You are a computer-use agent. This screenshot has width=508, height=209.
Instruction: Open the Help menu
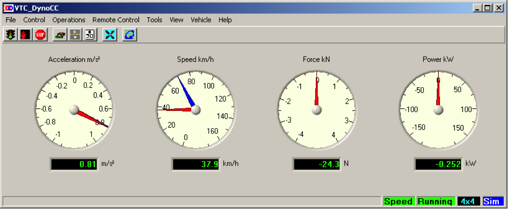coord(225,20)
